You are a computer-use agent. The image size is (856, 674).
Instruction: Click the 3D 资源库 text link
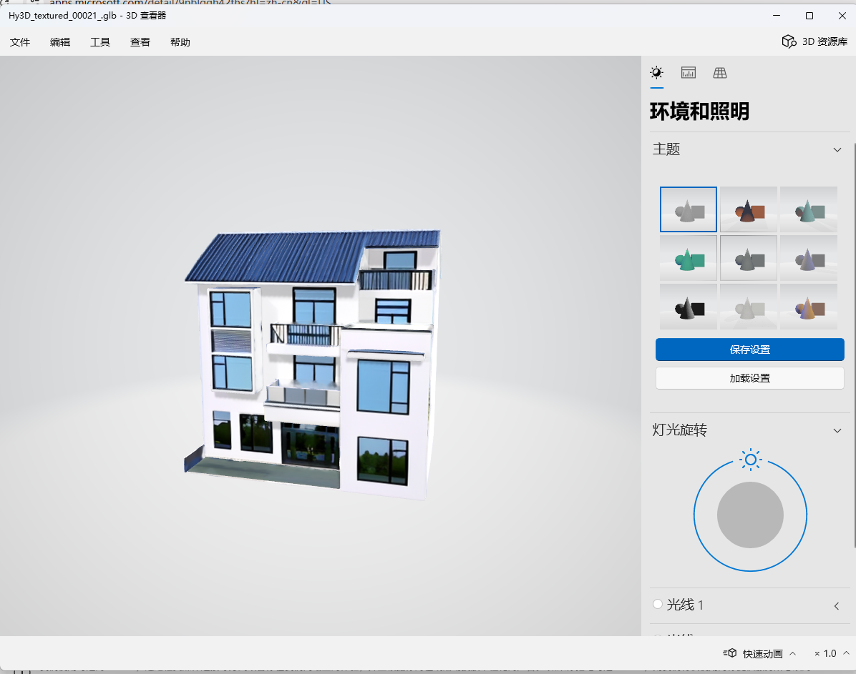(x=825, y=41)
